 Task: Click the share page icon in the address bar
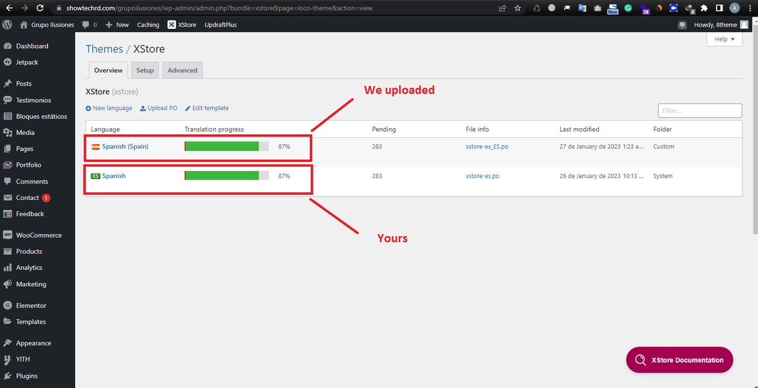tap(503, 8)
